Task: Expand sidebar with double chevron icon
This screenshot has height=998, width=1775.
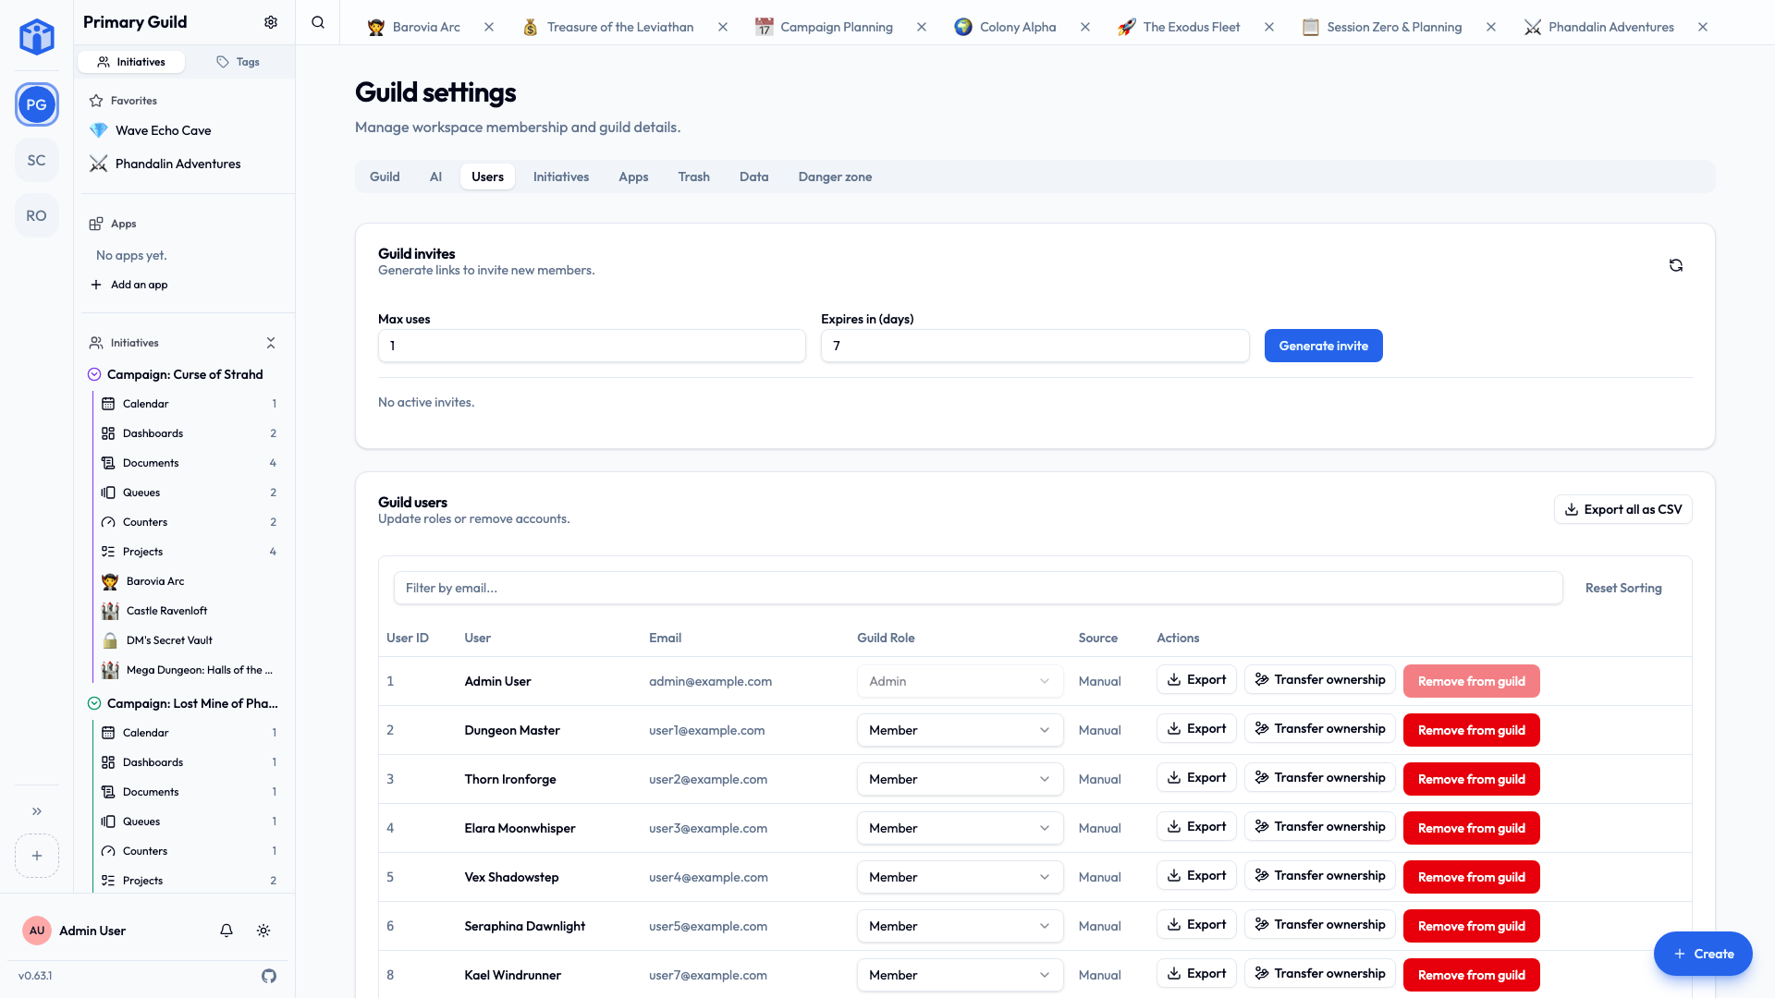Action: tap(37, 811)
